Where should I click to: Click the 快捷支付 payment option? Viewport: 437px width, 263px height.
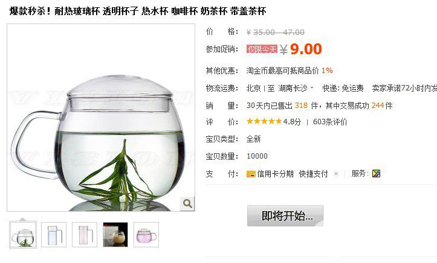pyautogui.click(x=313, y=174)
